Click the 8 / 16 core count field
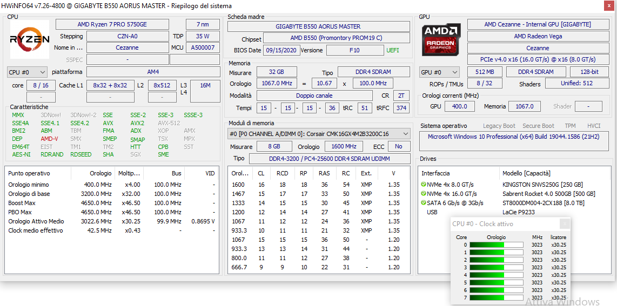This screenshot has height=306, width=617. coord(41,85)
